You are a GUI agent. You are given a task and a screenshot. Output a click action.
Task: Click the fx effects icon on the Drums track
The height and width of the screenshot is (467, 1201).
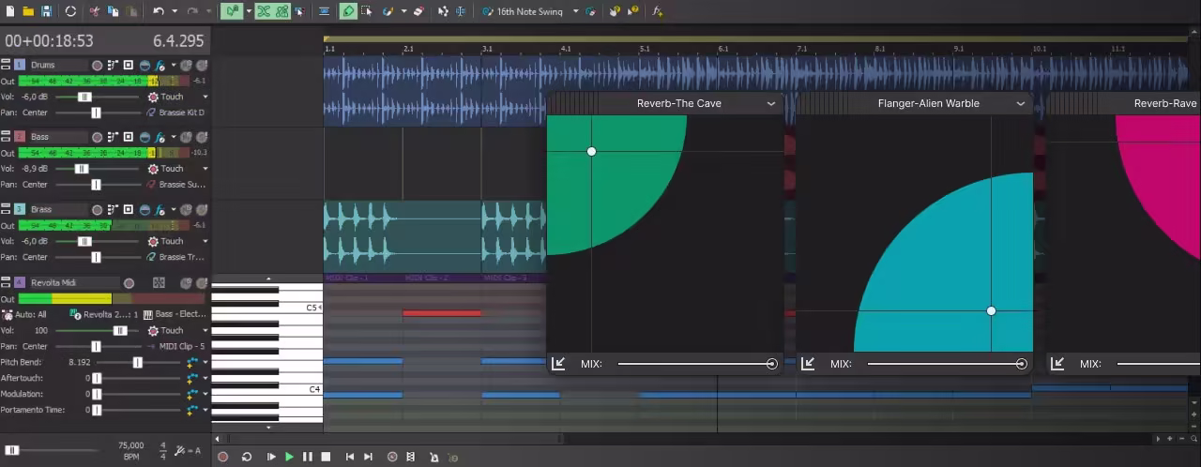click(160, 65)
